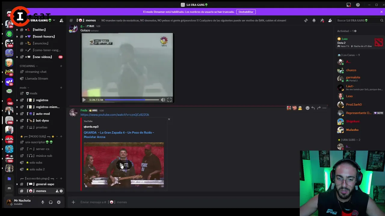Image resolution: width=385 pixels, height=216 pixels.
Task: Open the 'm' server icon
Action: click(9, 188)
